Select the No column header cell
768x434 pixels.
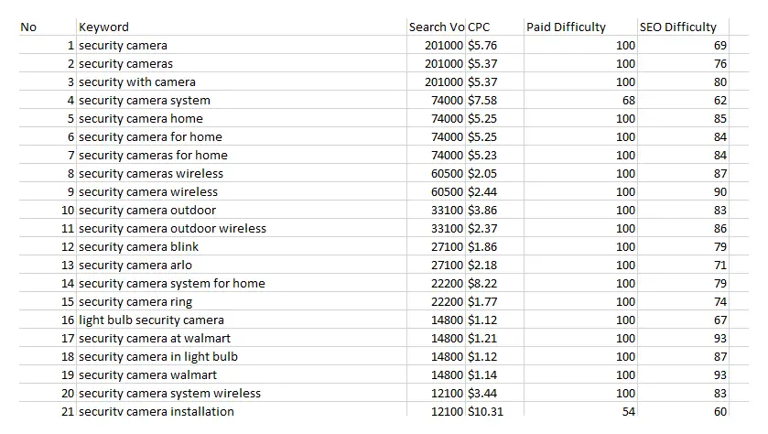(48, 27)
